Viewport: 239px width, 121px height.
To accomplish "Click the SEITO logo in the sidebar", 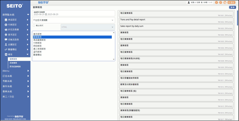I will pos(15,6).
